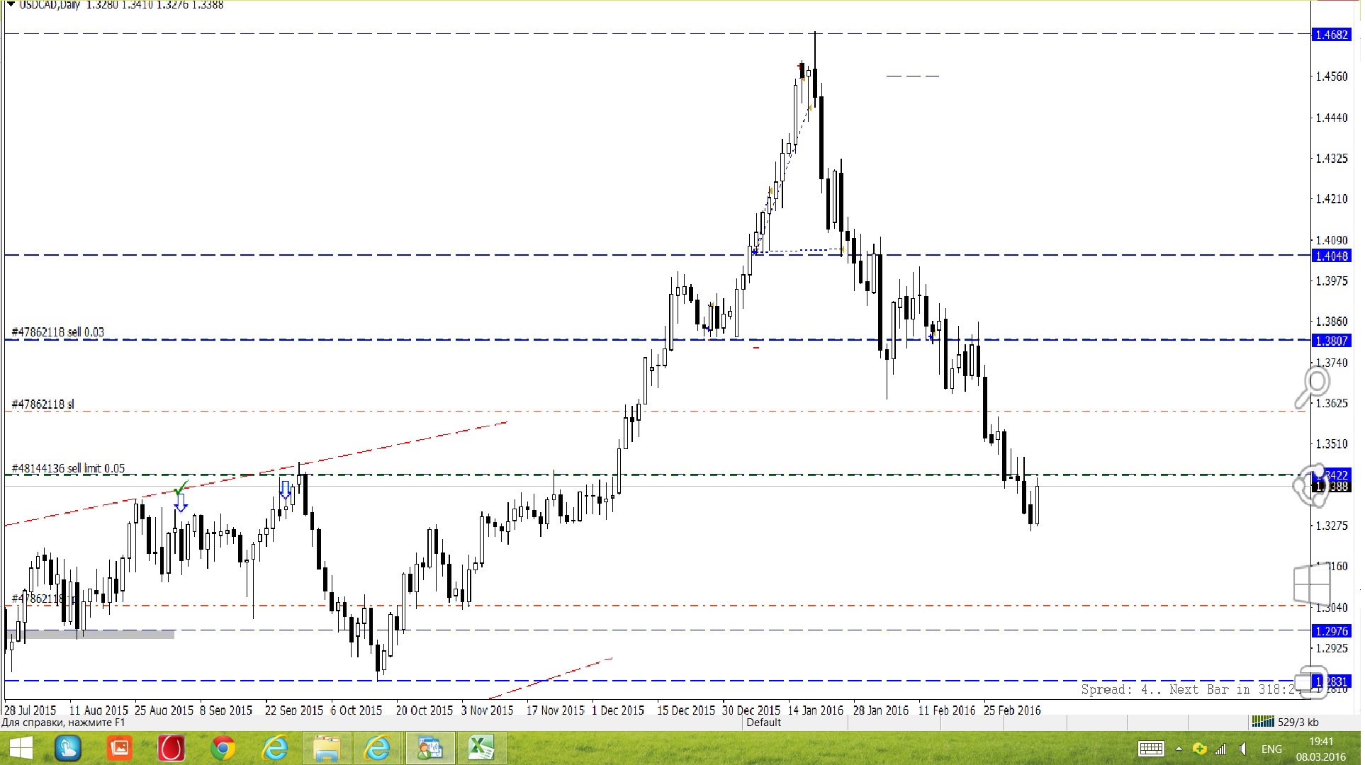The width and height of the screenshot is (1365, 765).
Task: Switch to the second Internet Explorer window
Action: [378, 748]
